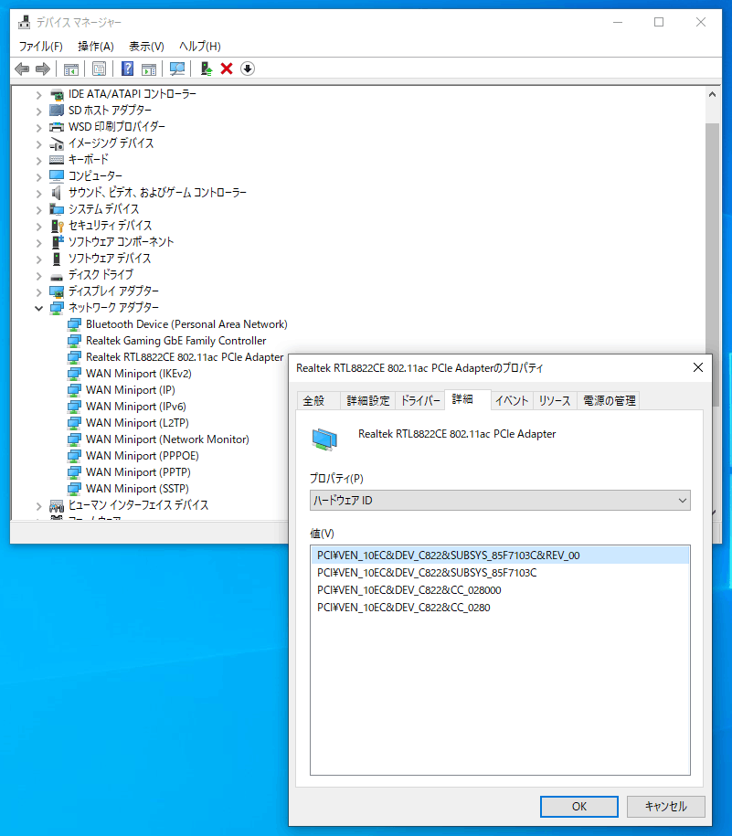Click the Scan for hardware changes icon
Image resolution: width=732 pixels, height=836 pixels.
click(x=176, y=69)
